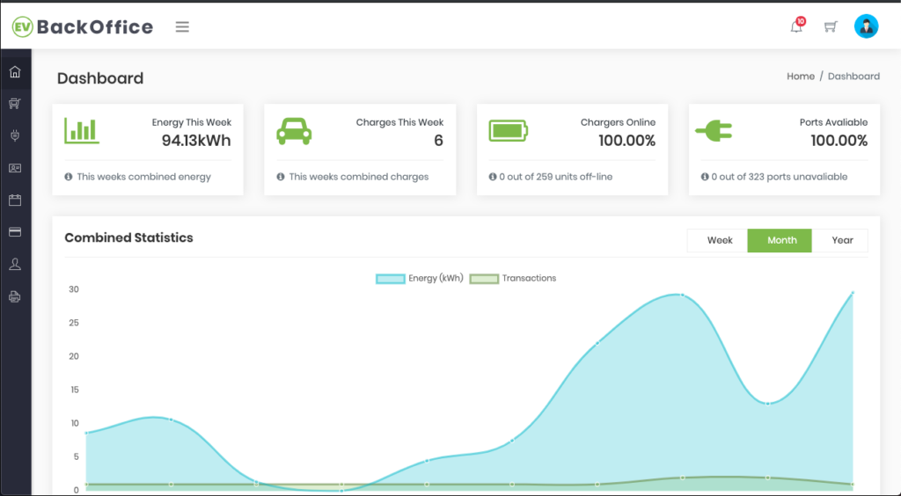Open the notifications bell with badge
The height and width of the screenshot is (496, 901).
point(796,26)
